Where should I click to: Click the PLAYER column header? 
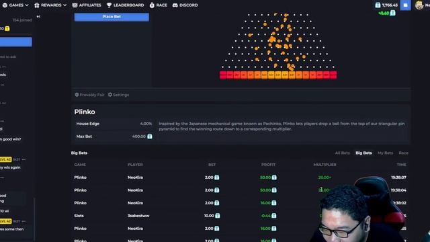(135, 165)
